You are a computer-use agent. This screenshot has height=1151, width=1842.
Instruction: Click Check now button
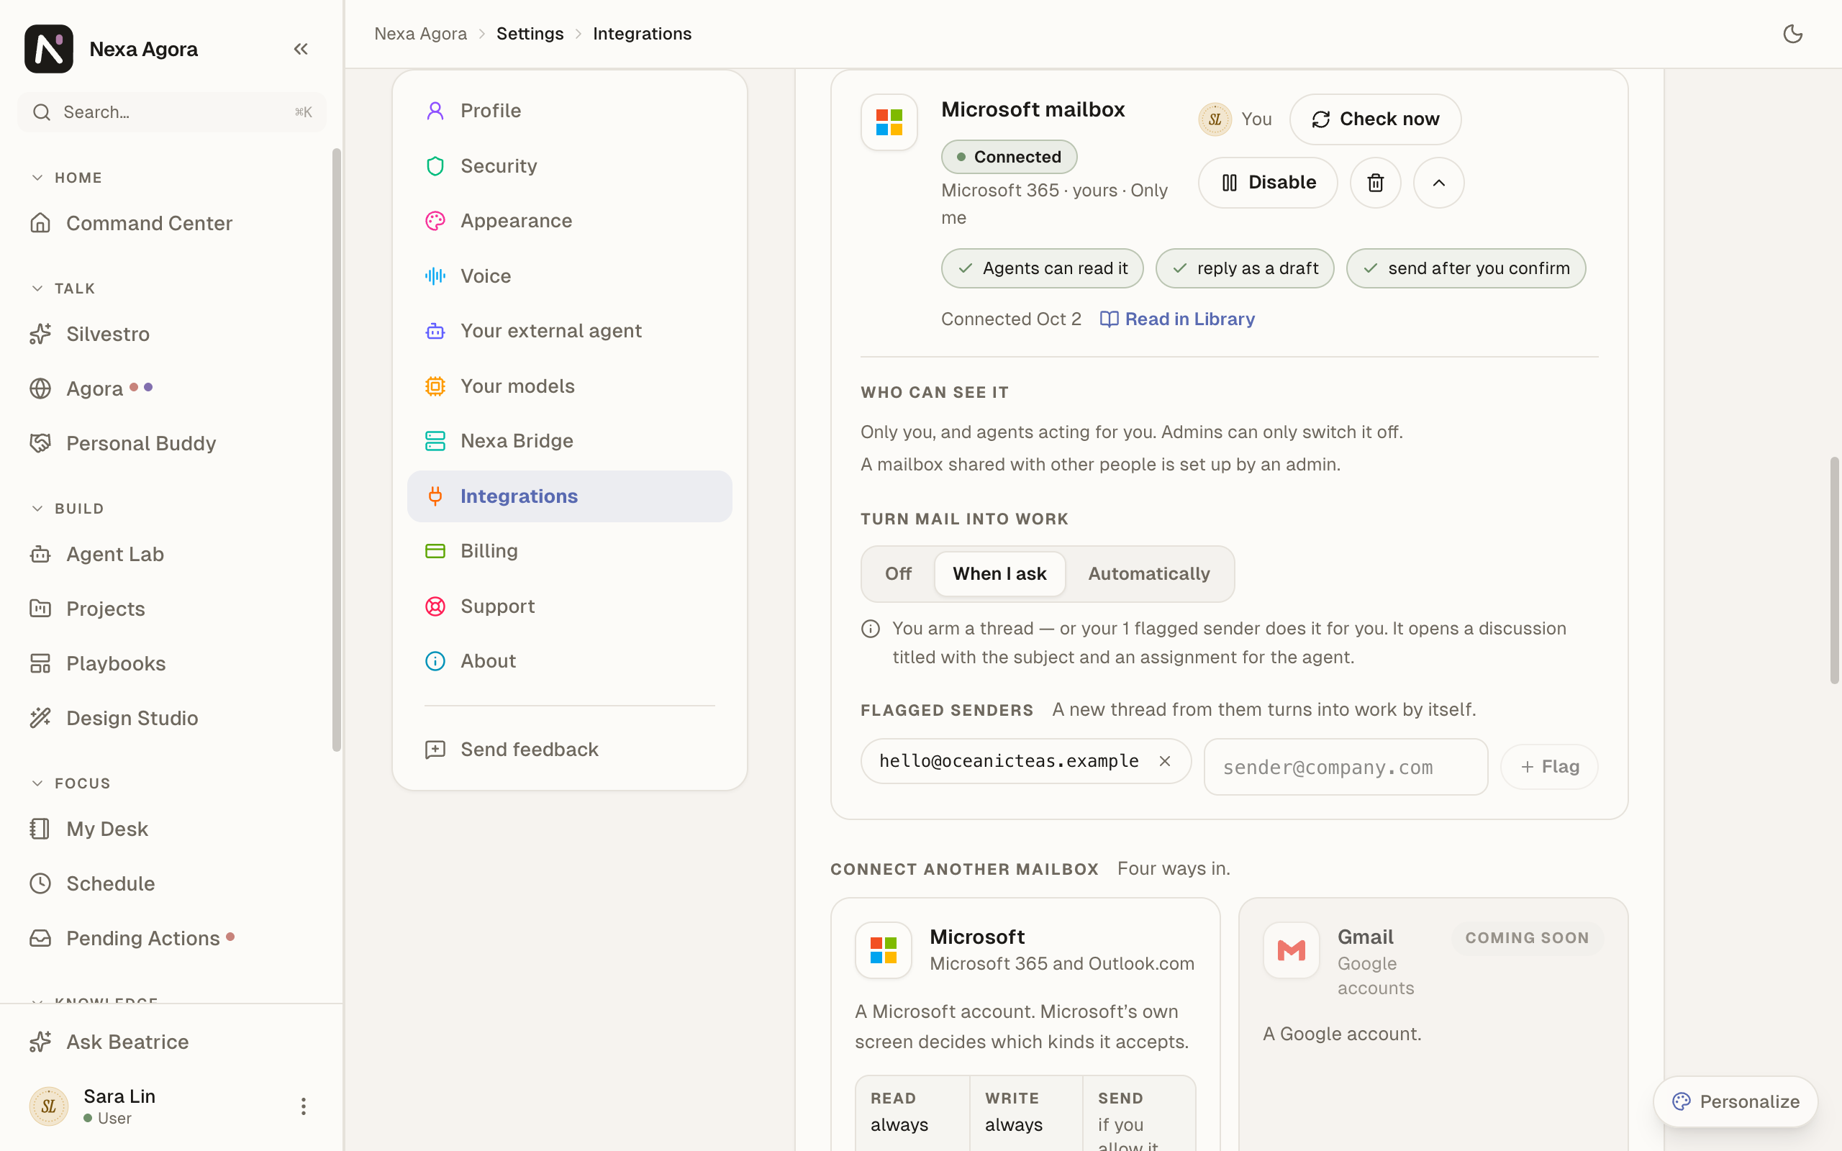click(1374, 119)
